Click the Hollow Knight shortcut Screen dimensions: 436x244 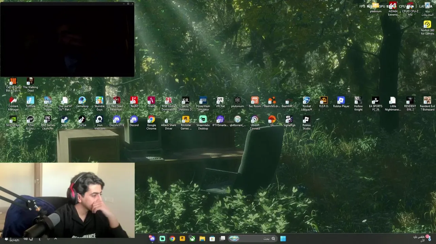click(x=358, y=104)
